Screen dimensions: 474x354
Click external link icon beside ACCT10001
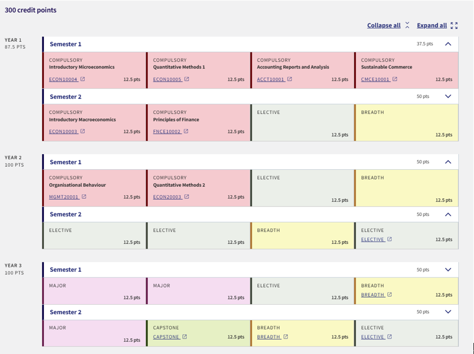point(290,79)
